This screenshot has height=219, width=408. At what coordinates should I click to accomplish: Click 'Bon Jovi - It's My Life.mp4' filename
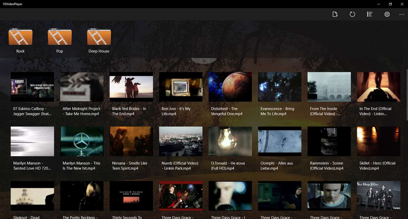176,111
